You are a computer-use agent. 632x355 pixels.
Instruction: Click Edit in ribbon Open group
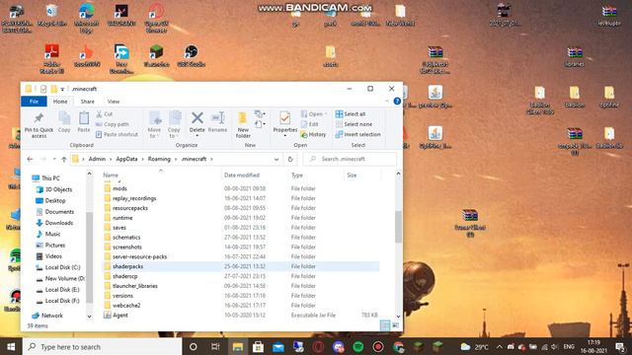[x=310, y=124]
